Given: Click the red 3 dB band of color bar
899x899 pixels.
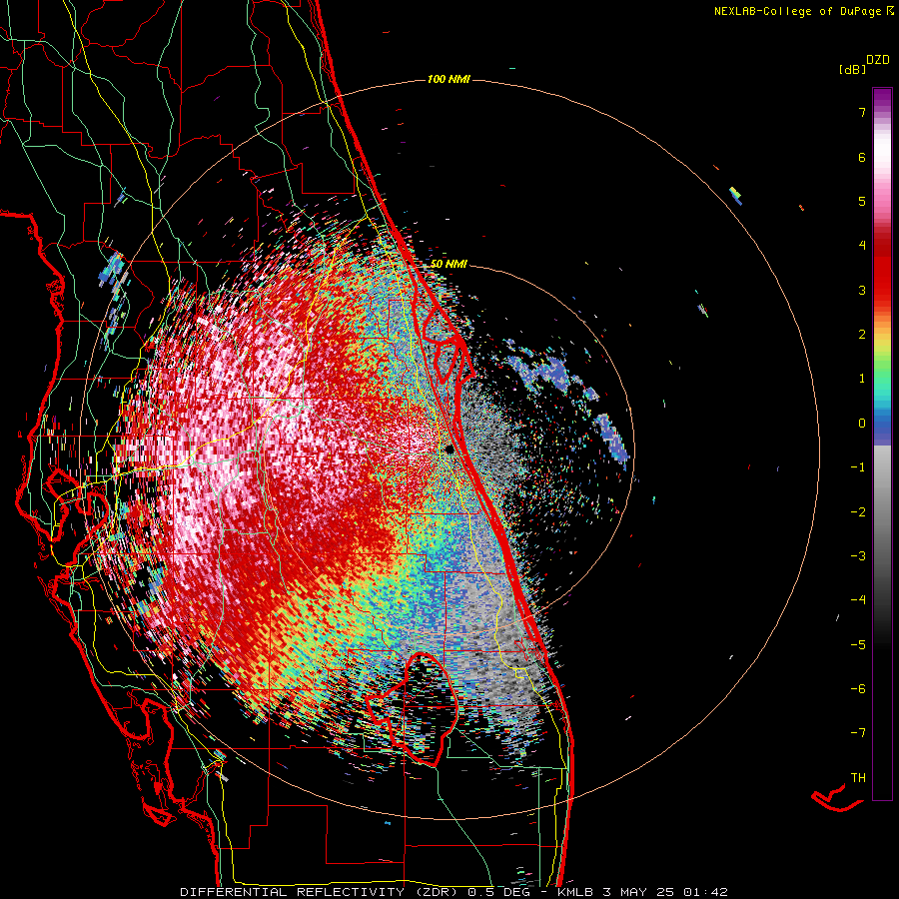Looking at the screenshot, I should 882,287.
